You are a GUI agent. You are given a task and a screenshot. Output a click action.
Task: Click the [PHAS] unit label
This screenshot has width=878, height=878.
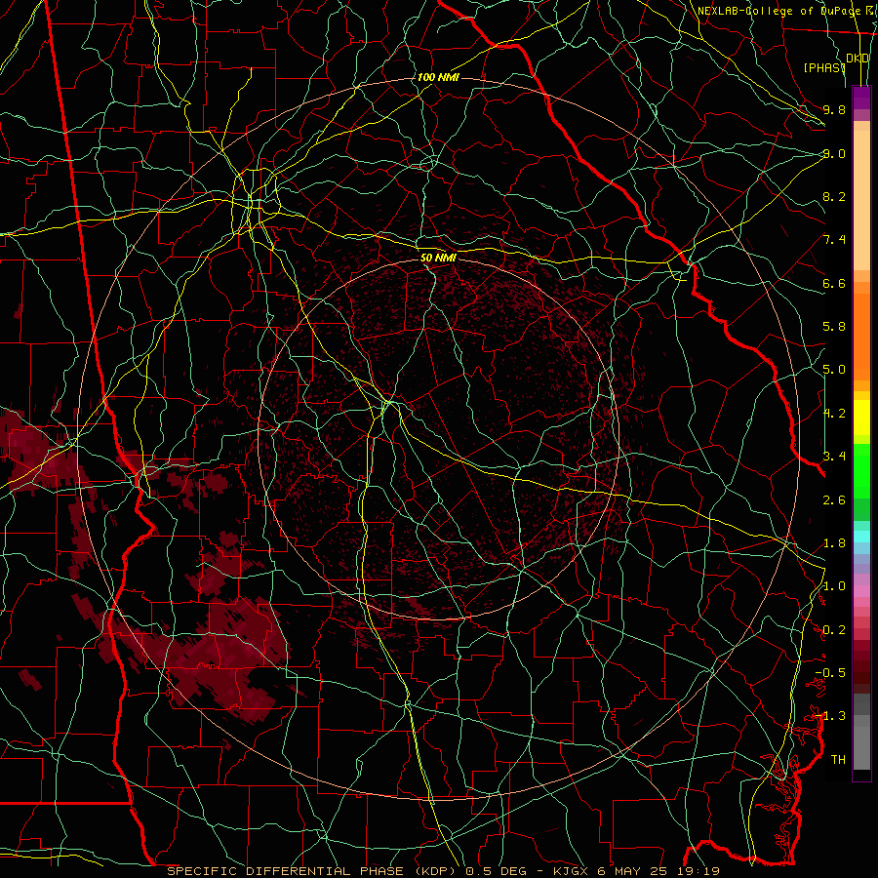pos(824,67)
